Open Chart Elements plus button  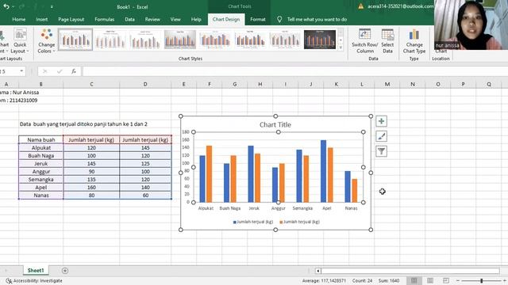click(x=381, y=121)
